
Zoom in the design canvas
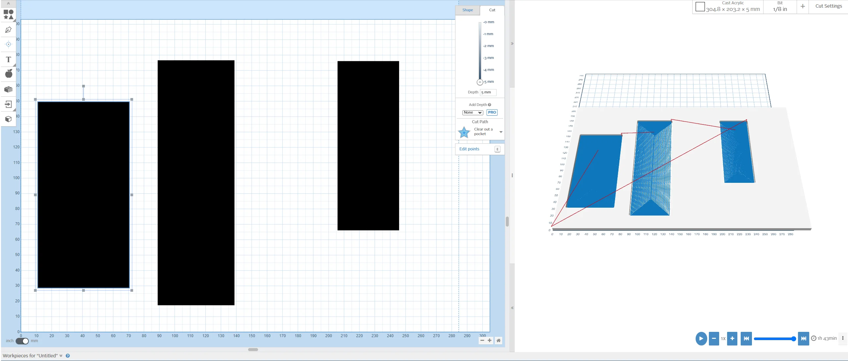click(490, 340)
